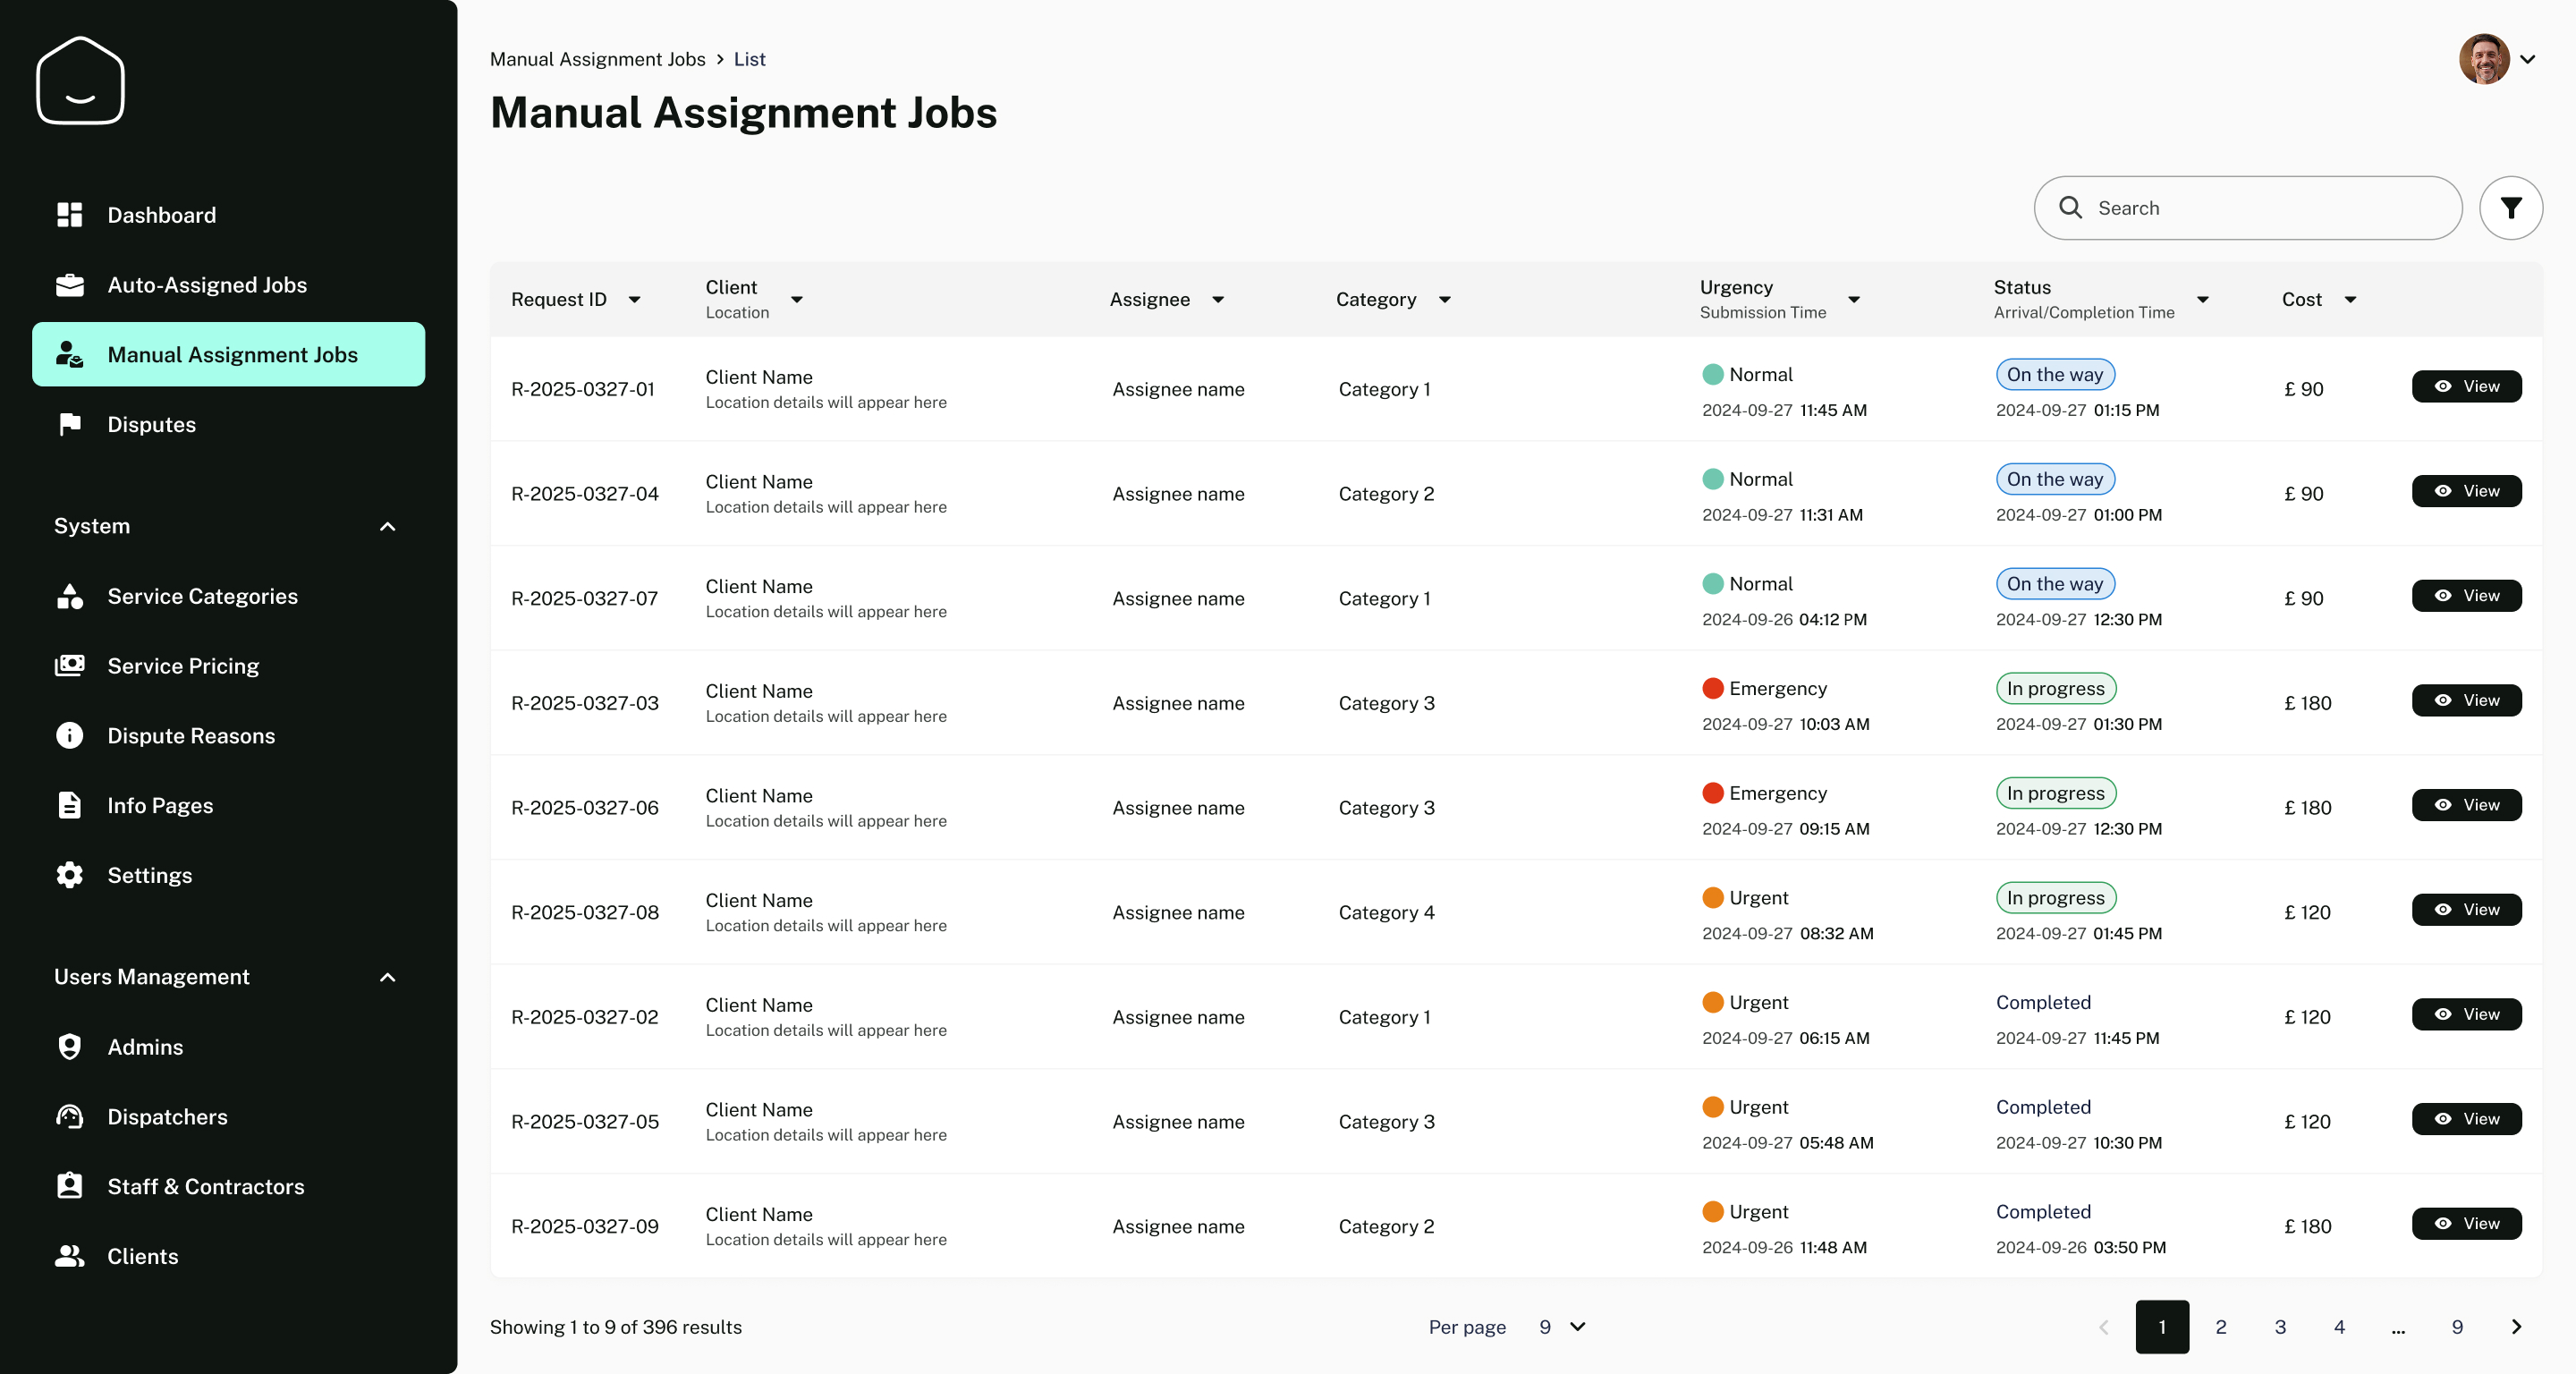2576x1374 pixels.
Task: Go to page 3 of results
Action: point(2279,1327)
